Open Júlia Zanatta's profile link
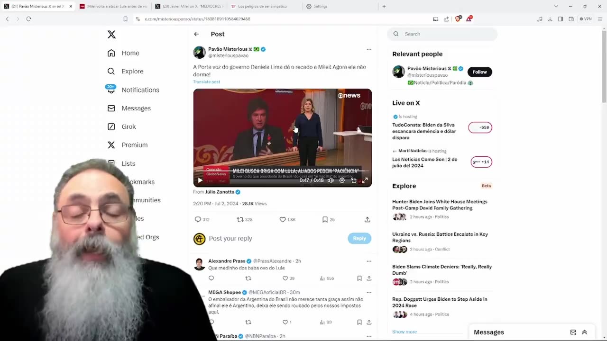Screen dimensions: 607x341 [220, 192]
